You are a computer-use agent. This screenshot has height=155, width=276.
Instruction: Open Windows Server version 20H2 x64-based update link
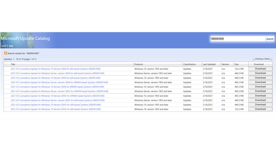tap(58, 100)
